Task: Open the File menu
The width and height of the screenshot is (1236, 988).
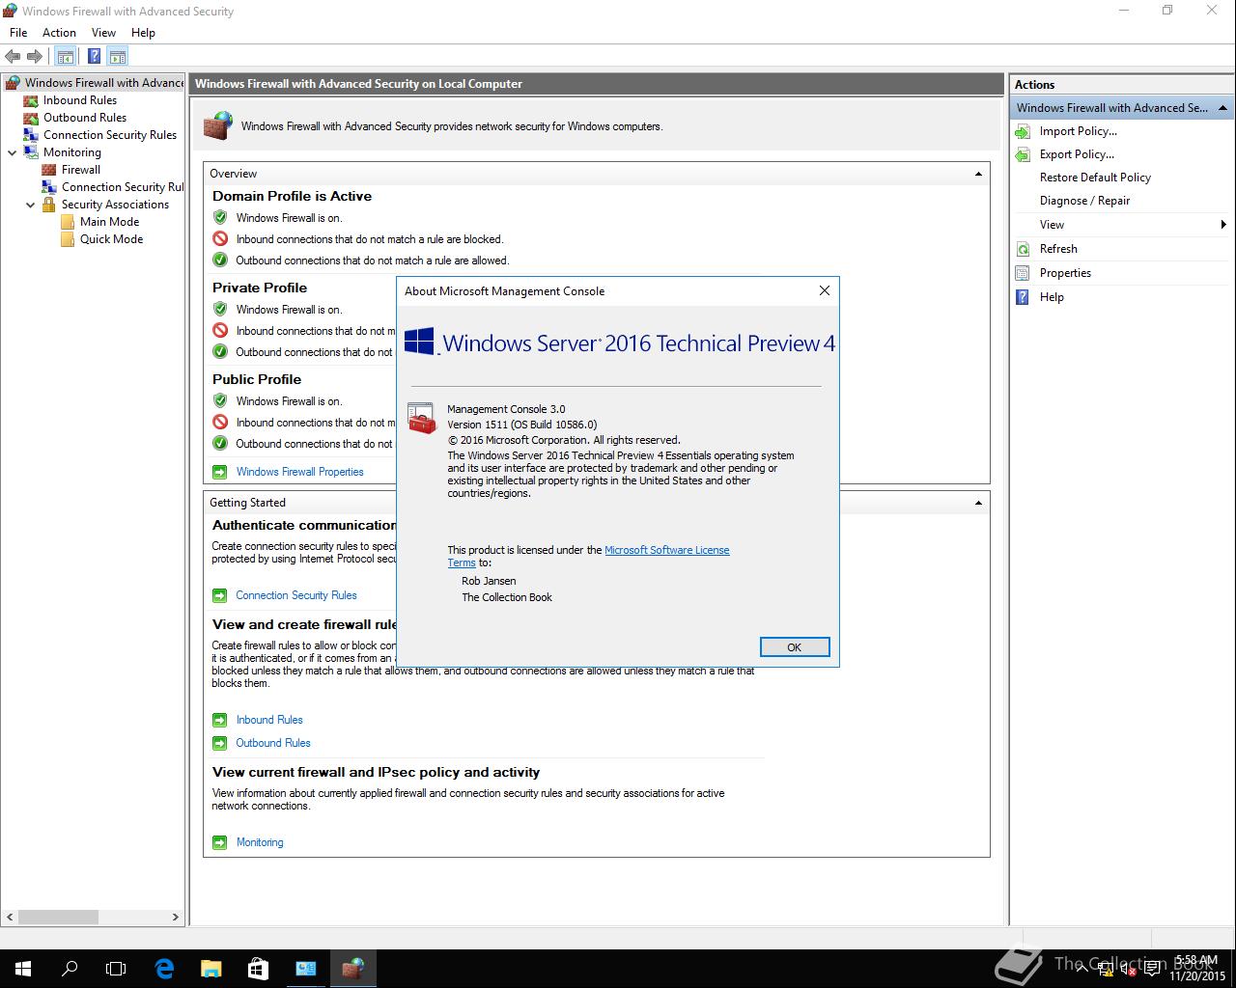Action: pos(18,33)
